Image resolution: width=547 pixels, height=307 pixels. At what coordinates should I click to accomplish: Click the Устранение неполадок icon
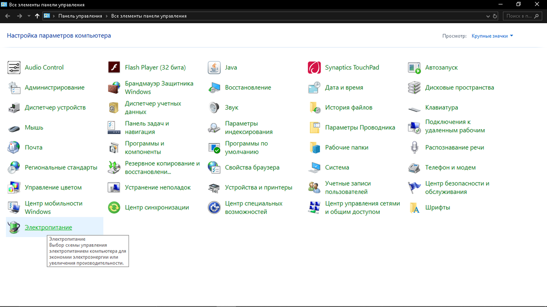(x=114, y=187)
